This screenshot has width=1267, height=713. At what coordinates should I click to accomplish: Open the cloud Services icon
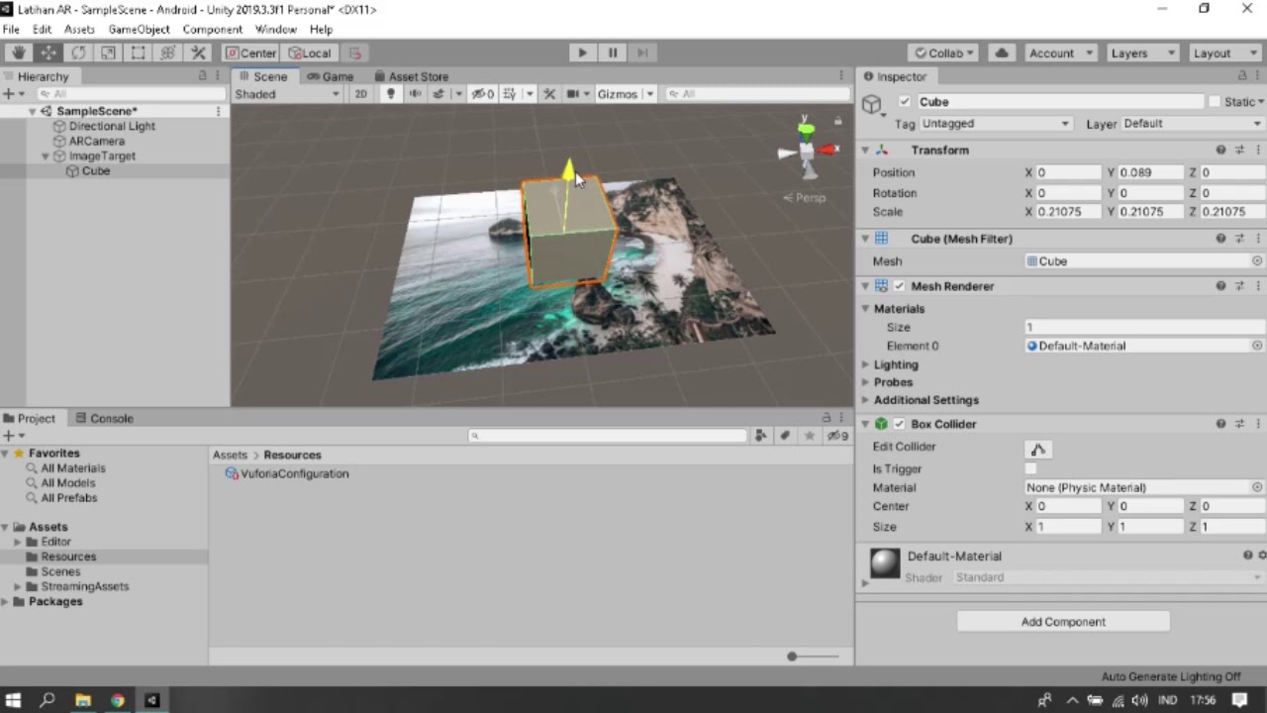click(x=1002, y=53)
